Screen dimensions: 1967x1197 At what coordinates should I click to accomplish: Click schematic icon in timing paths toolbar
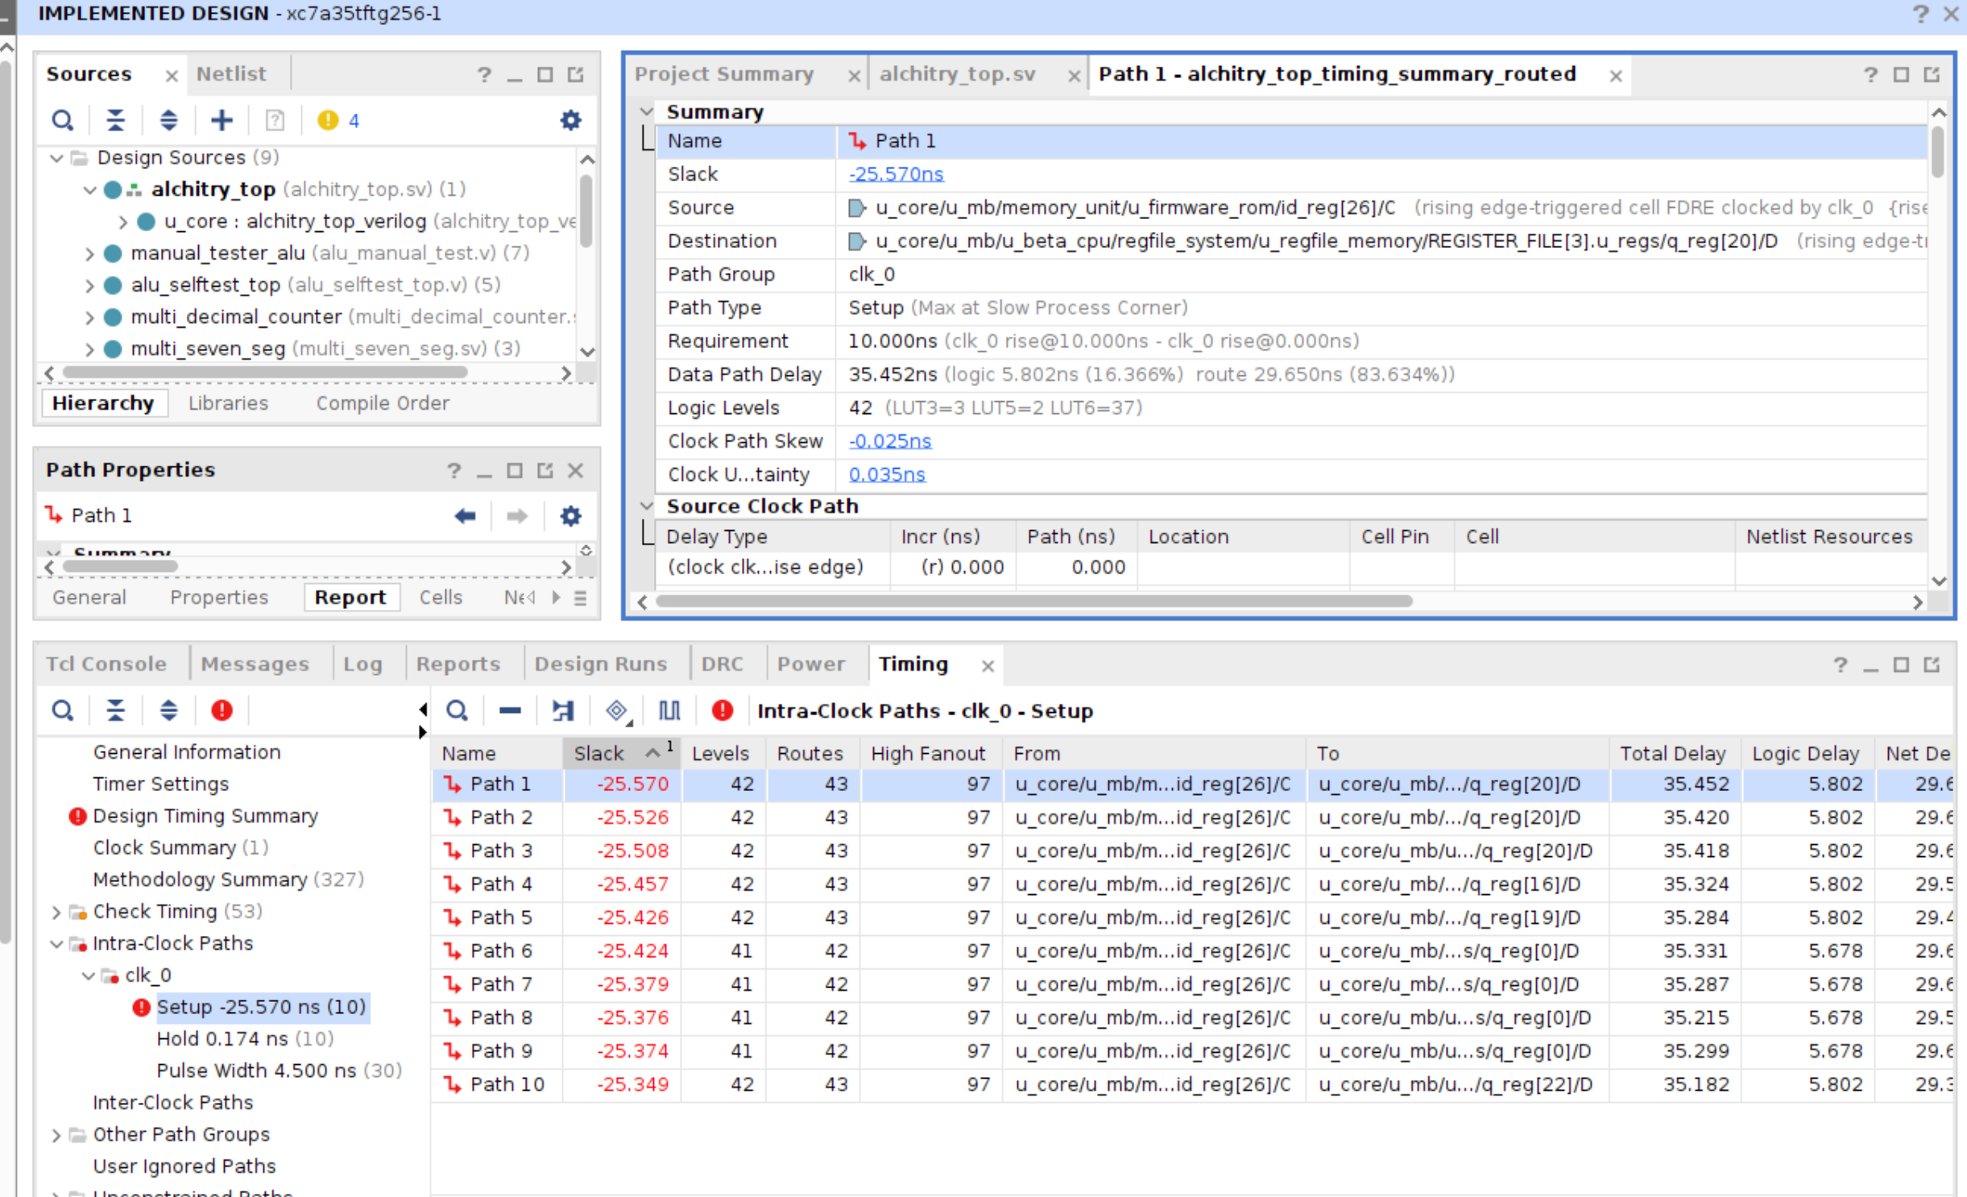tap(562, 710)
